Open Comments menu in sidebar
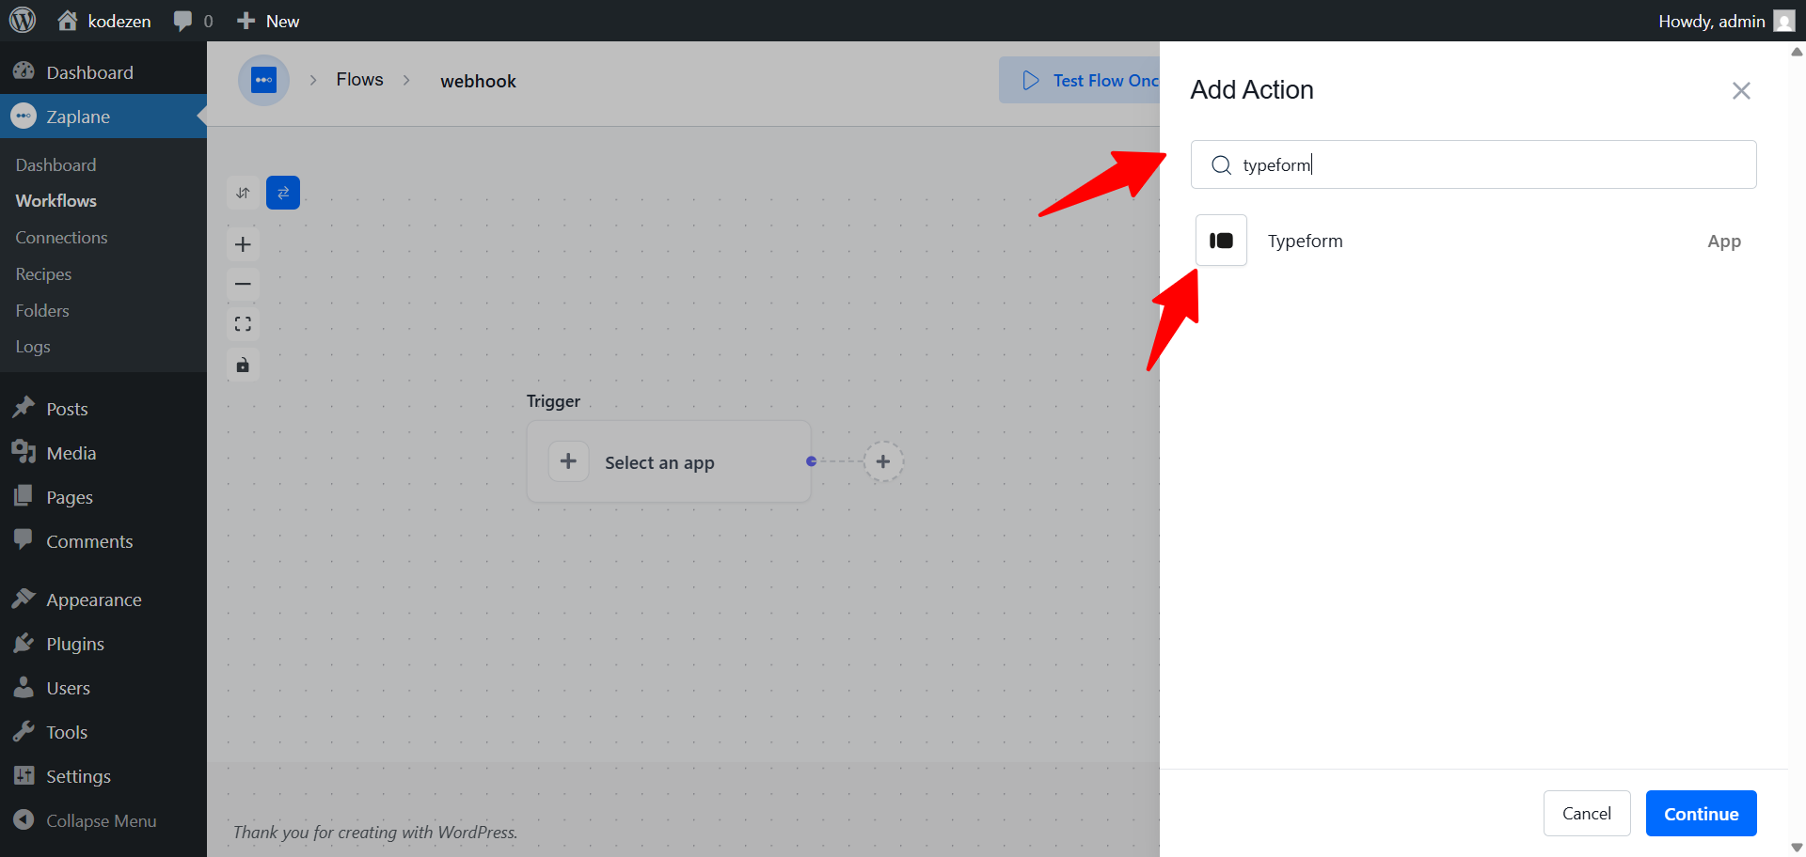 coord(103,541)
